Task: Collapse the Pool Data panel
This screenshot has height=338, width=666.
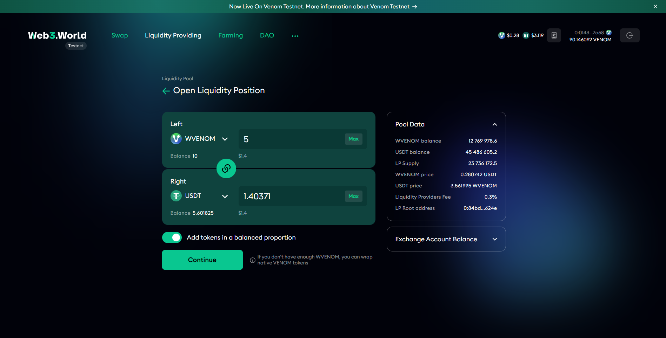Action: pyautogui.click(x=494, y=124)
